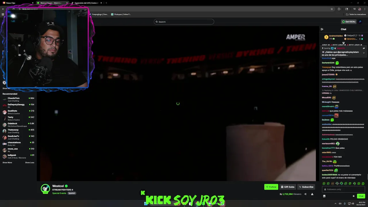This screenshot has width=368, height=207.
Task: Open Testy recommended channel
Action: pyautogui.click(x=18, y=118)
